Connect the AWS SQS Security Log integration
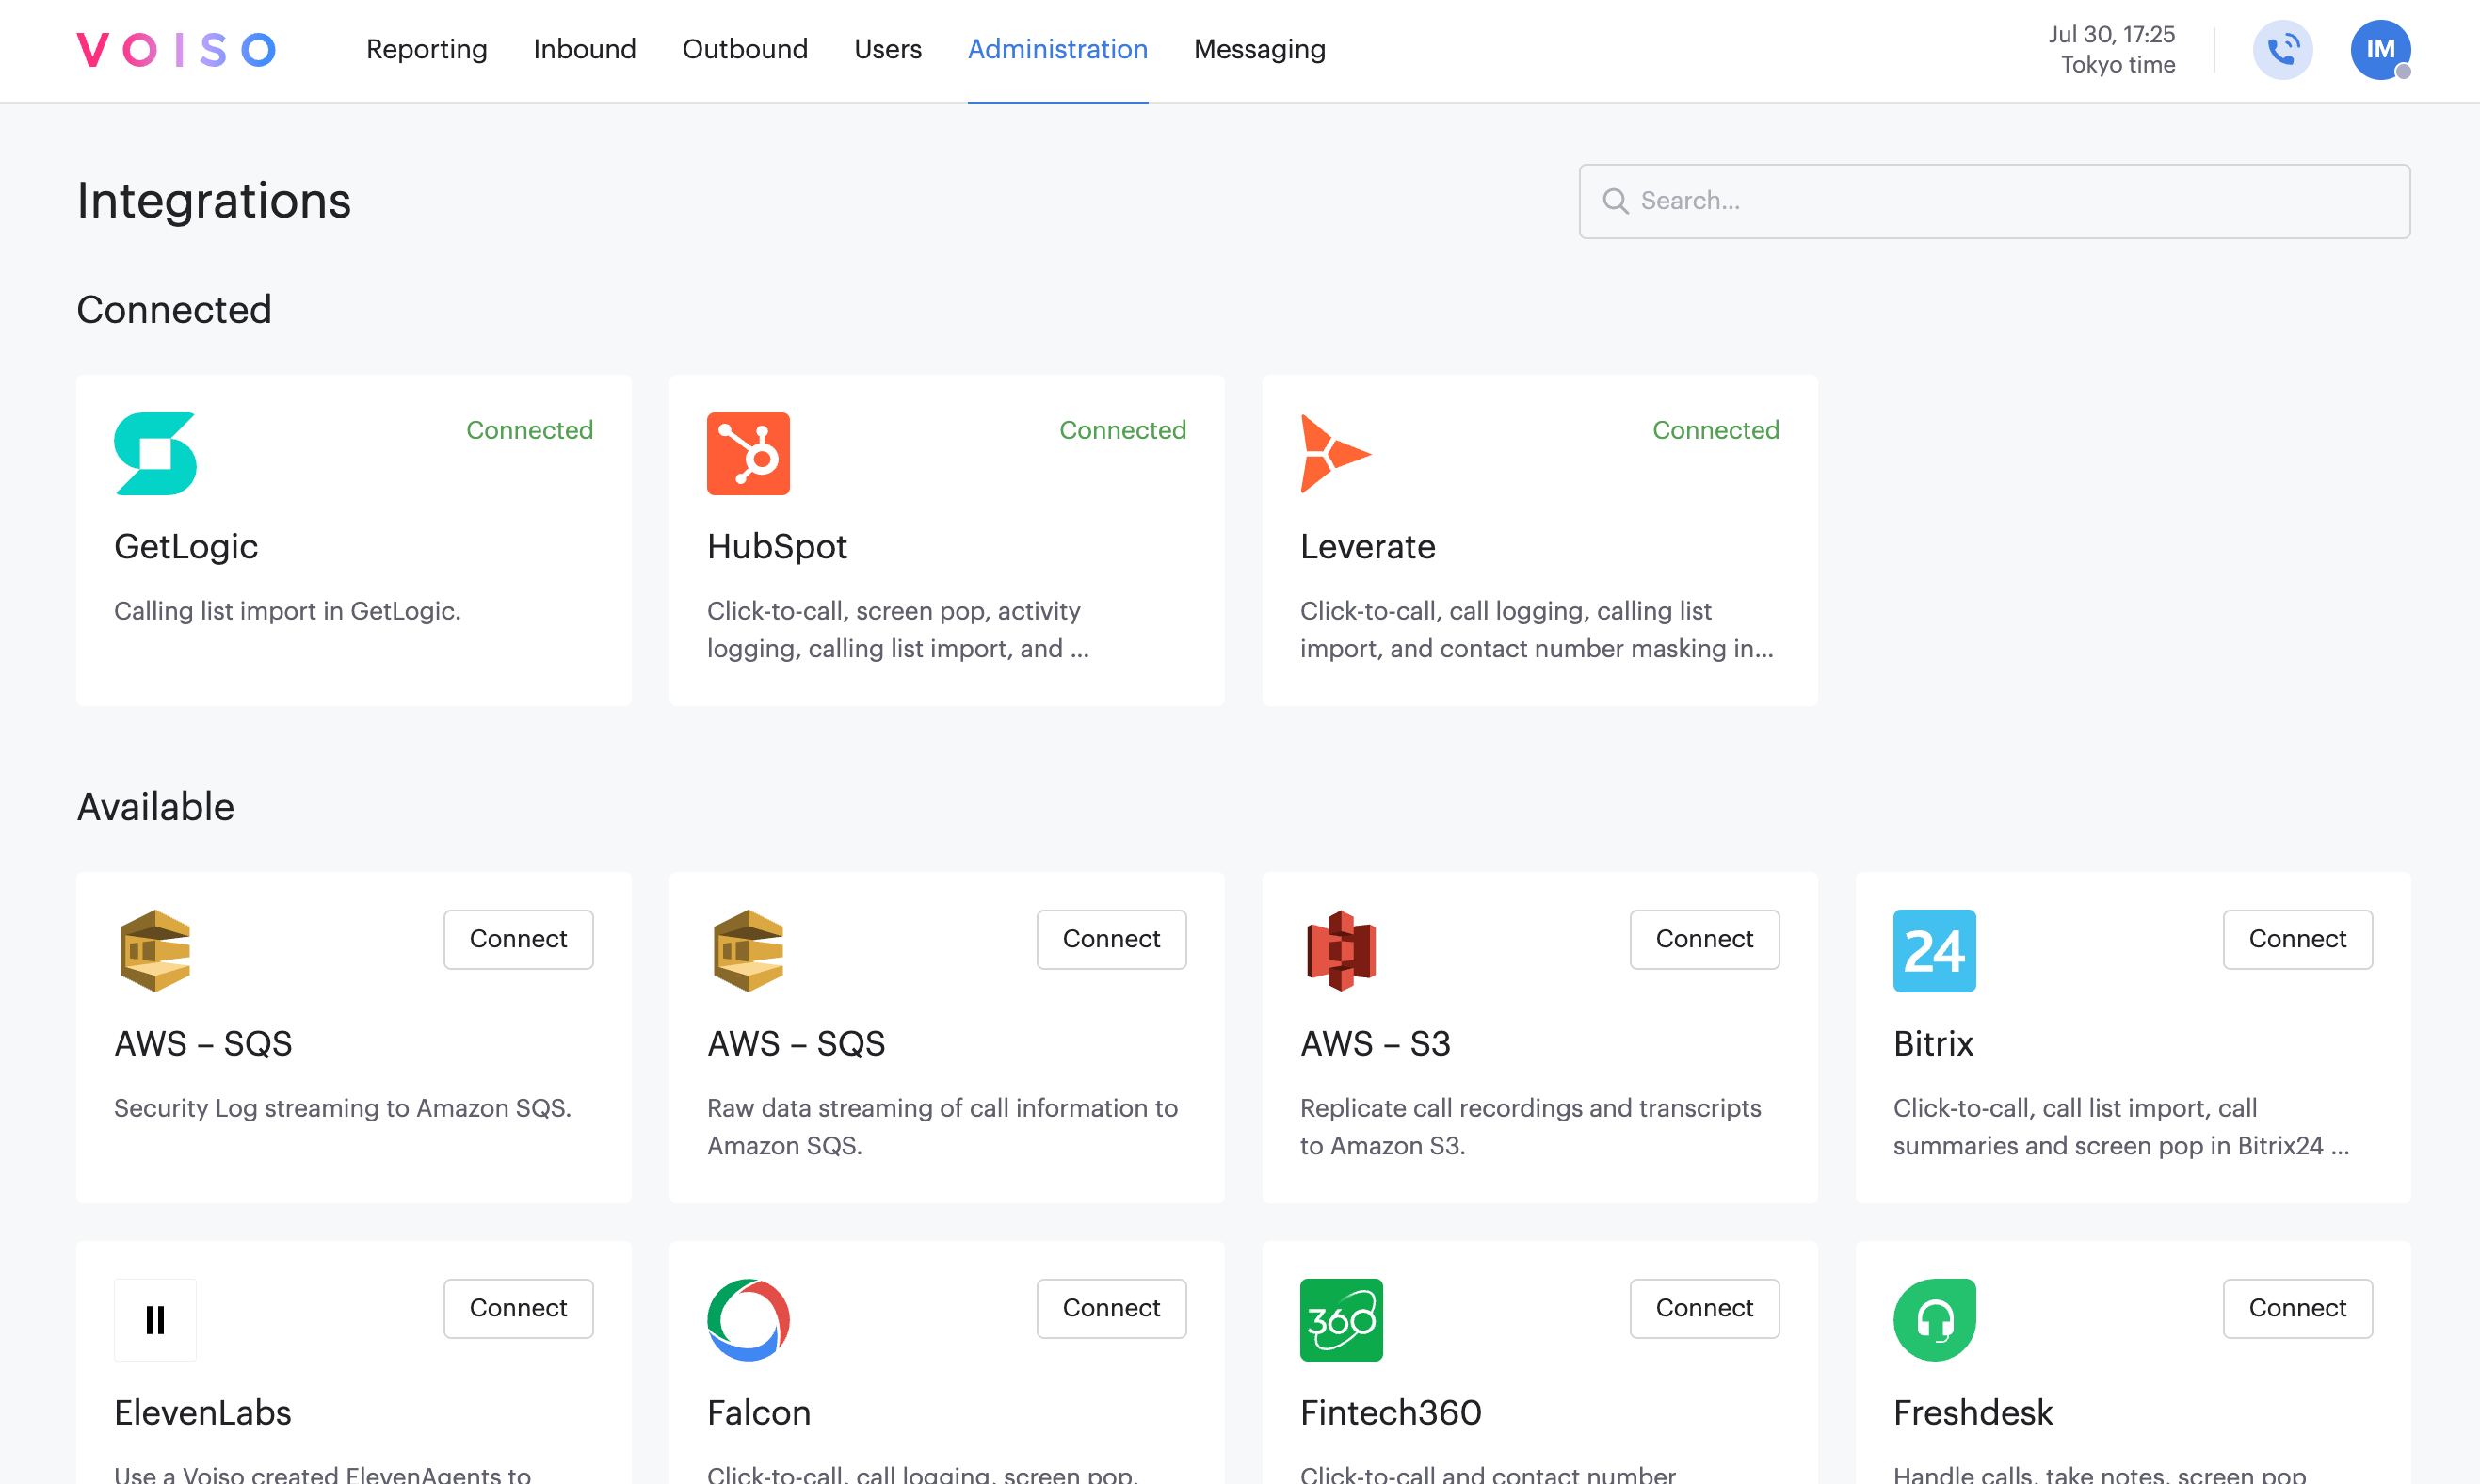The height and width of the screenshot is (1484, 2480). [518, 939]
